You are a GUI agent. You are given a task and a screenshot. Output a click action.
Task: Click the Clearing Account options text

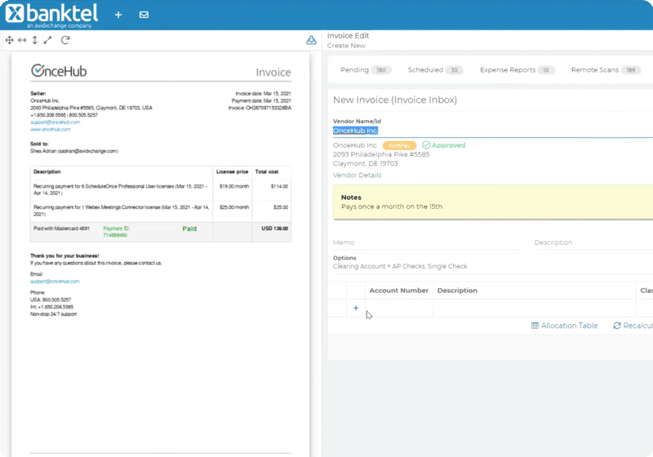tap(400, 266)
